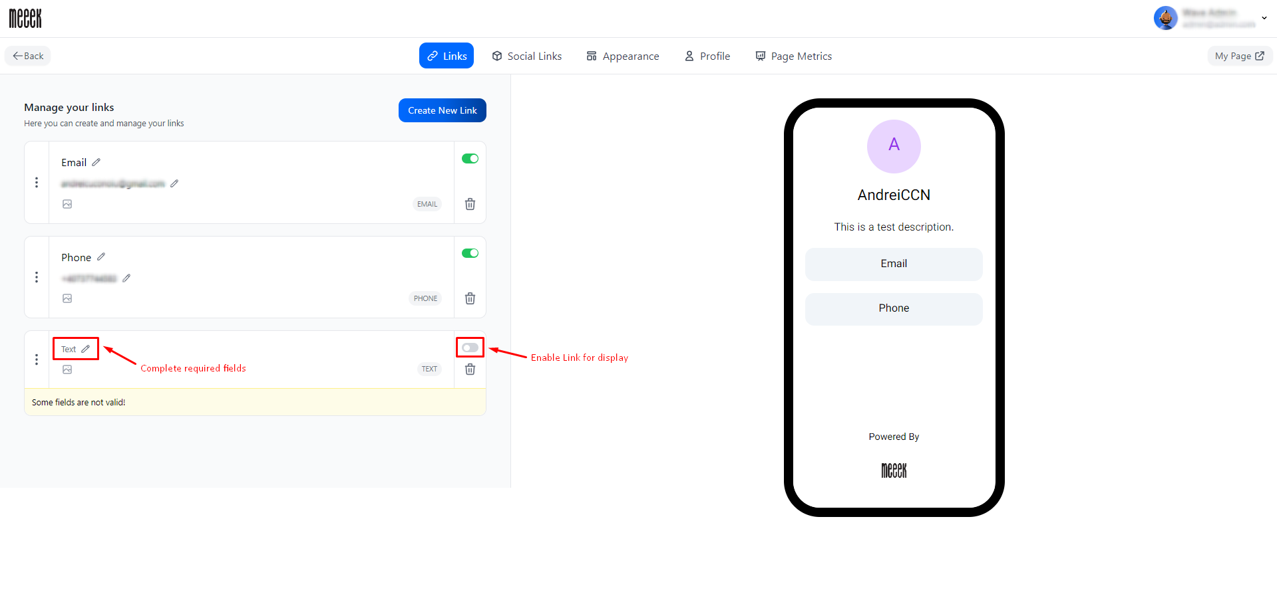Switch to the Appearance tab
The width and height of the screenshot is (1277, 616).
622,56
